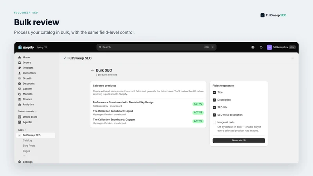Expand the Apps section chevron
313x176 pixels.
click(x=25, y=130)
